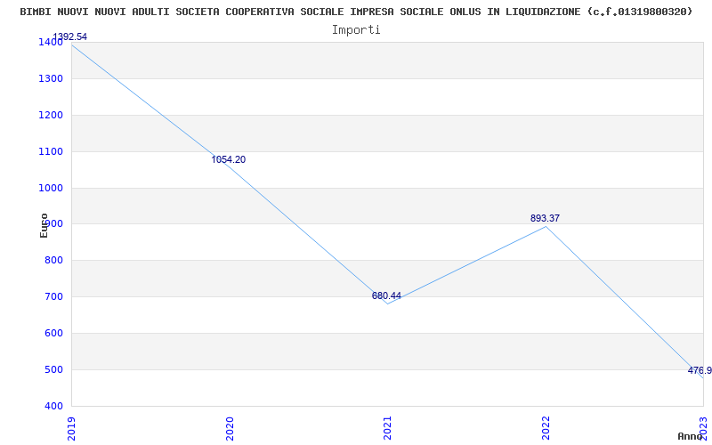The height and width of the screenshot is (445, 712).
Task: Click the 'Euro' y-axis title
Action: (44, 225)
